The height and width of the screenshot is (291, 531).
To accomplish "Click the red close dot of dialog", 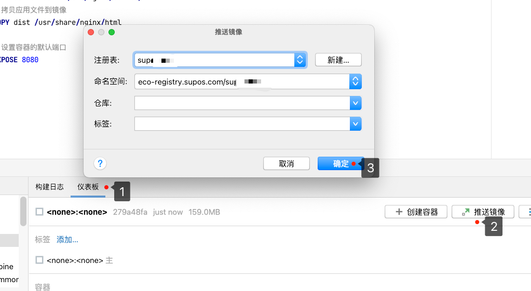I will click(x=91, y=32).
